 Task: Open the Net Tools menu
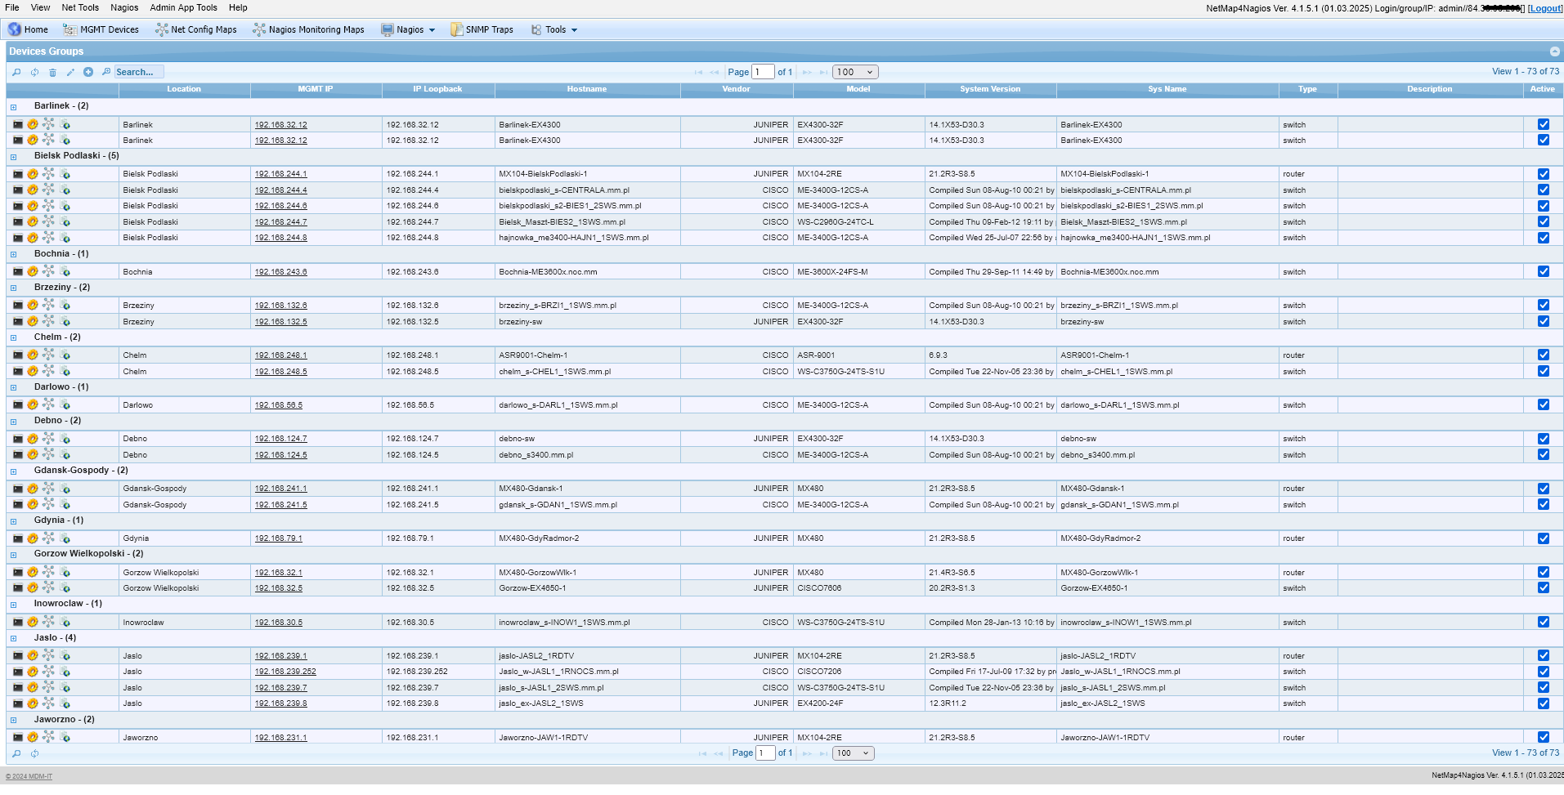pos(80,7)
